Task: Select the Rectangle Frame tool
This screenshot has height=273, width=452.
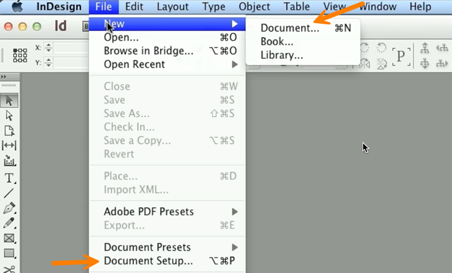Action: pyautogui.click(x=9, y=238)
